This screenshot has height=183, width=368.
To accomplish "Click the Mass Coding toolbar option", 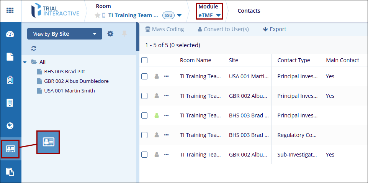I will click(165, 29).
